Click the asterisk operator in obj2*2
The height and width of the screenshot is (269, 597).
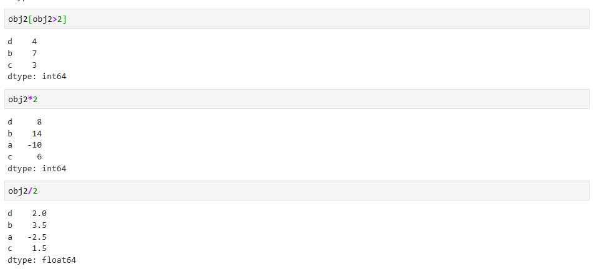(x=30, y=99)
